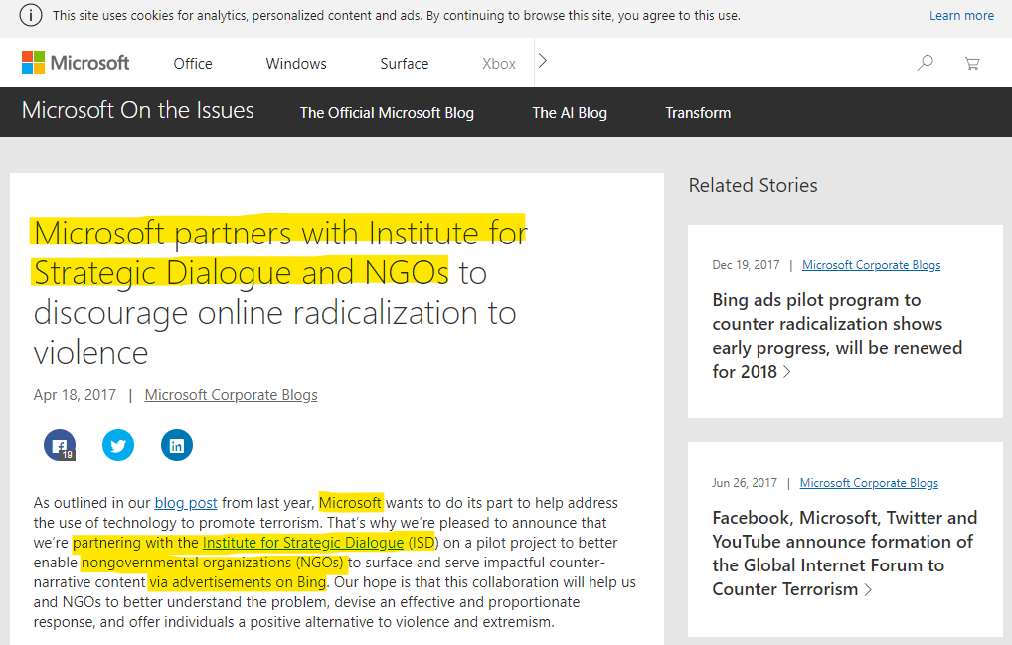Screen dimensions: 1012x645
Task: Open Microsoft On the Issues home
Action: [138, 111]
